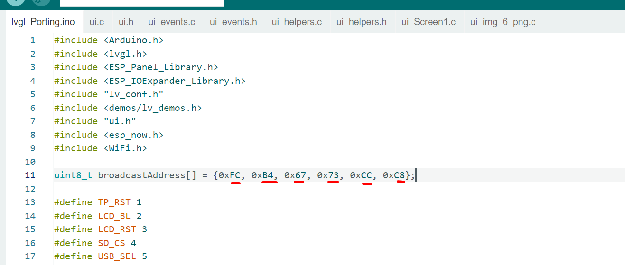Click line number 11 in the gutter
Image resolution: width=625 pixels, height=265 pixels.
(30, 175)
